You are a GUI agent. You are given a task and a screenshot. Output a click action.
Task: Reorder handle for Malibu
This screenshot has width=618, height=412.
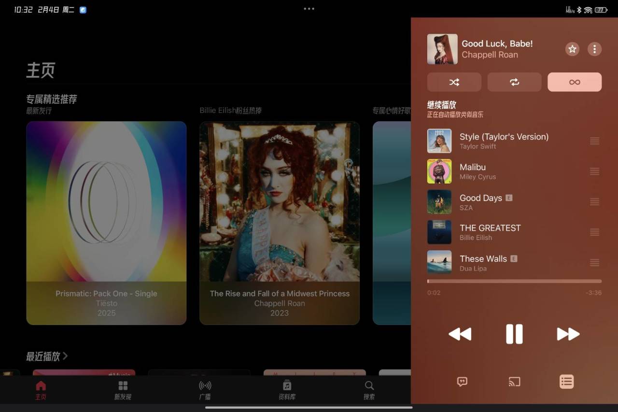595,171
